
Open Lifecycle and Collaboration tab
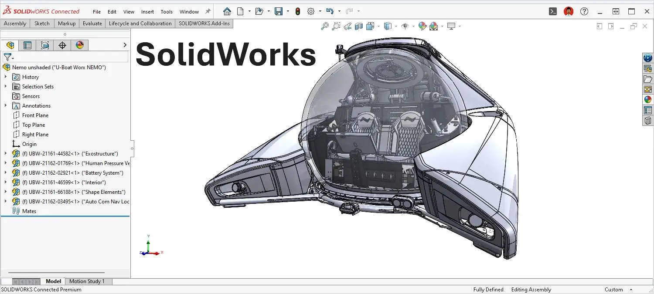click(x=140, y=24)
